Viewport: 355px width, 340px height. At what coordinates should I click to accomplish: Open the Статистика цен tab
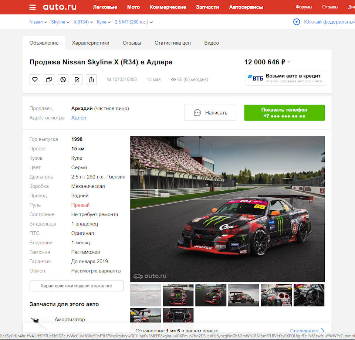[173, 43]
